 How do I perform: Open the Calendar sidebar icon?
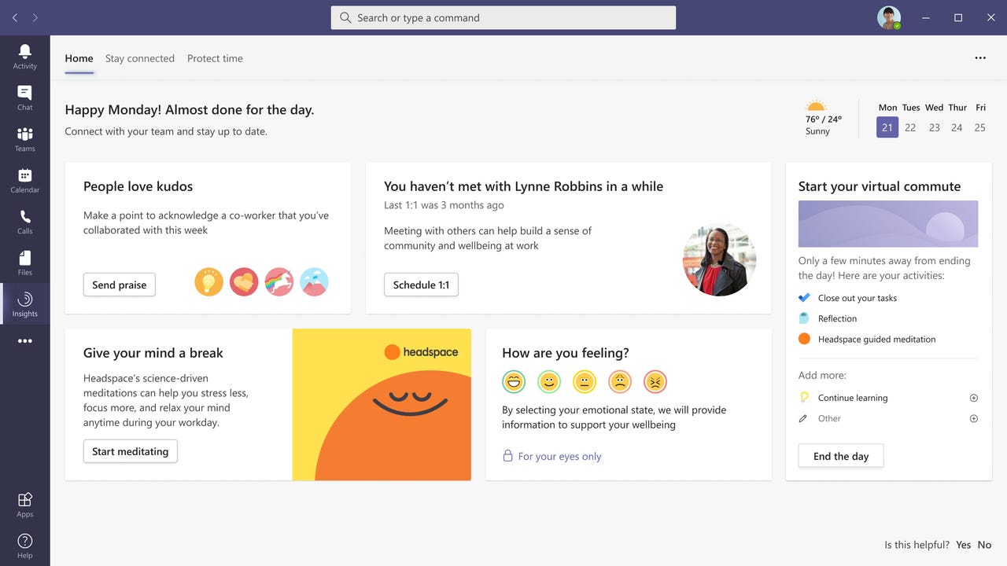24,179
